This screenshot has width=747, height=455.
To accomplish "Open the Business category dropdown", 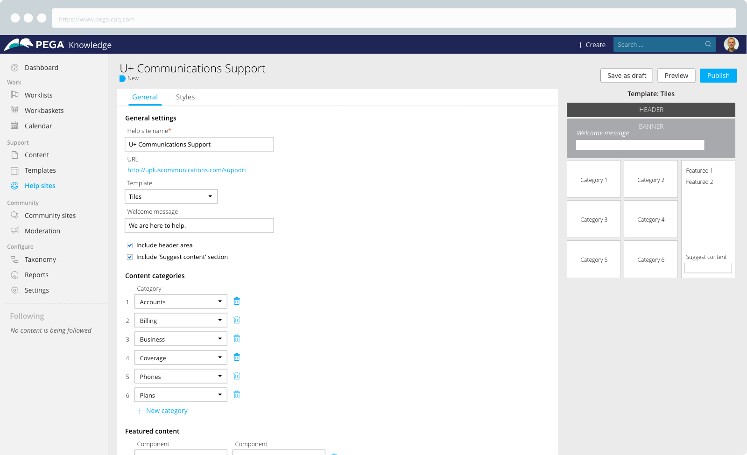I will pyautogui.click(x=181, y=339).
